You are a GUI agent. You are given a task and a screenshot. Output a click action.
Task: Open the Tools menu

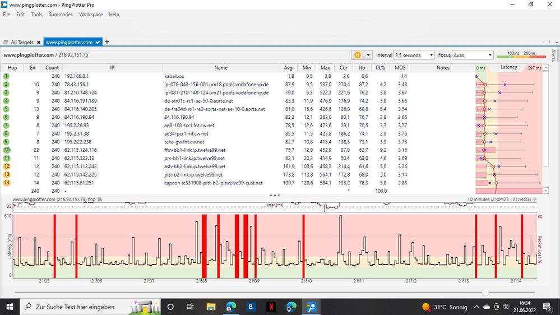[x=36, y=14]
